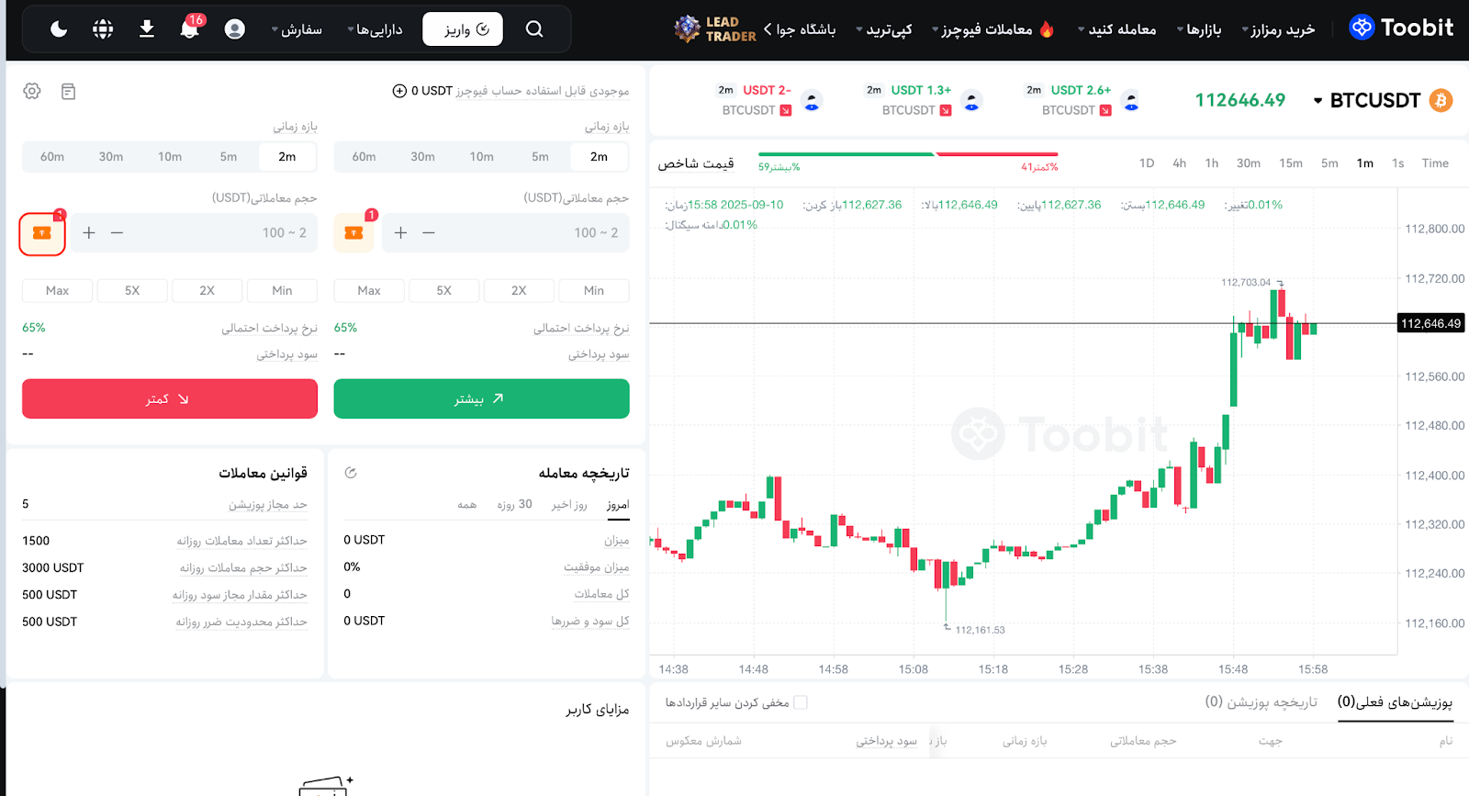Open trading settings gear icon
Screen dimensions: 1469x796
coord(32,91)
